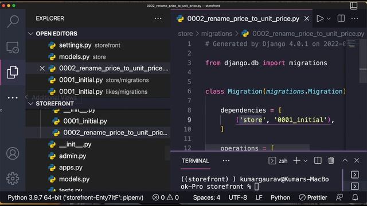Screen dimensions: 367x206
Task: Change indentation Spaces: 4
Action: click(x=206, y=197)
